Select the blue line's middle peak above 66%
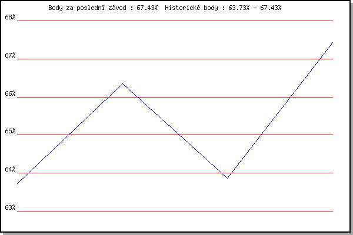Screen dimensions: 353x235 click(x=122, y=83)
